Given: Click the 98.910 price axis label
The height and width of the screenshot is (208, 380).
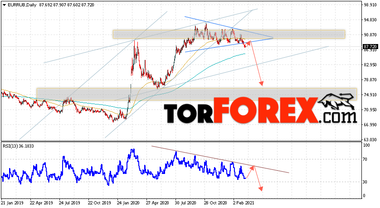Looking at the screenshot, I should tap(370, 5).
